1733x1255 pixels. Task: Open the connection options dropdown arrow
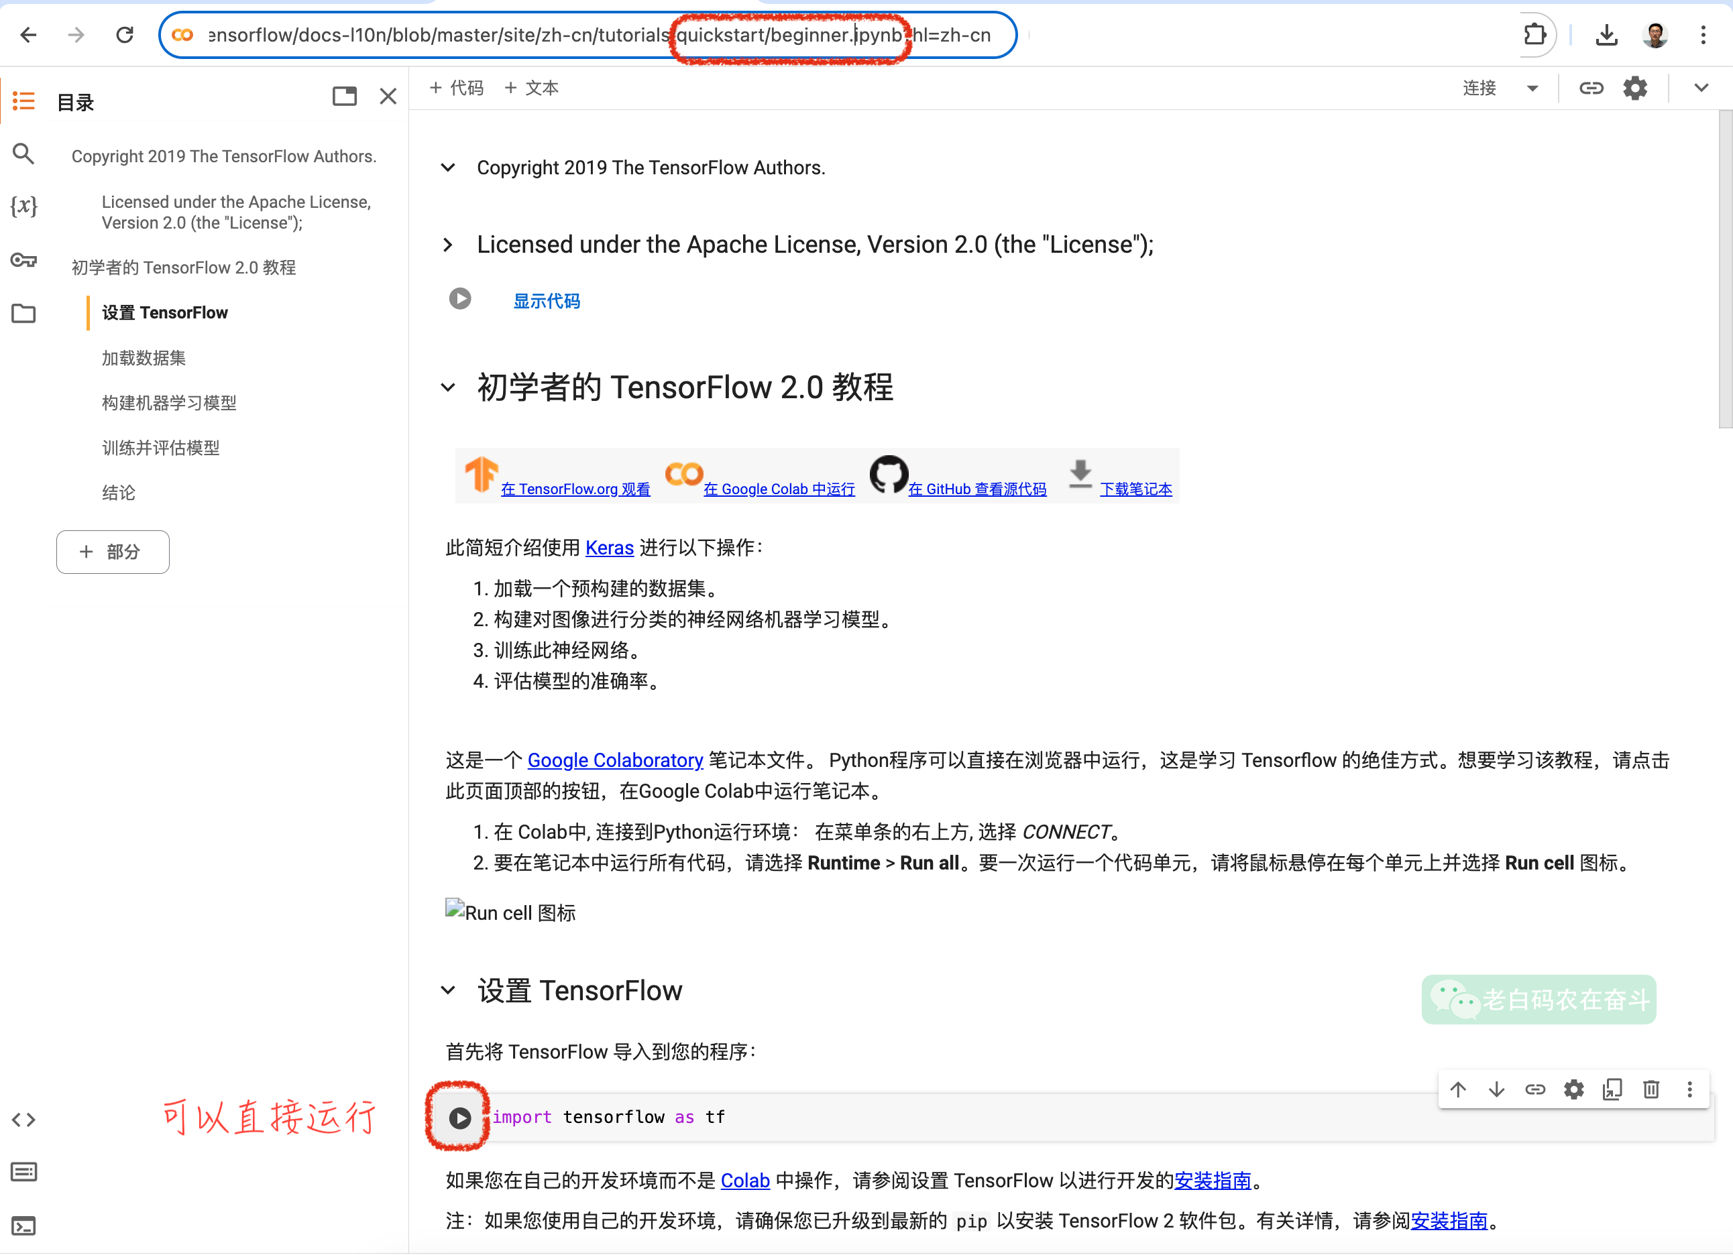click(1532, 88)
